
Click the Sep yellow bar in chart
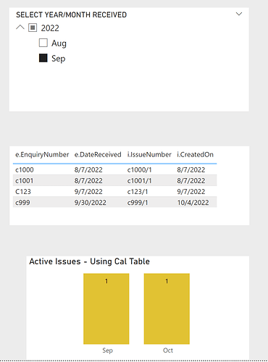click(106, 308)
